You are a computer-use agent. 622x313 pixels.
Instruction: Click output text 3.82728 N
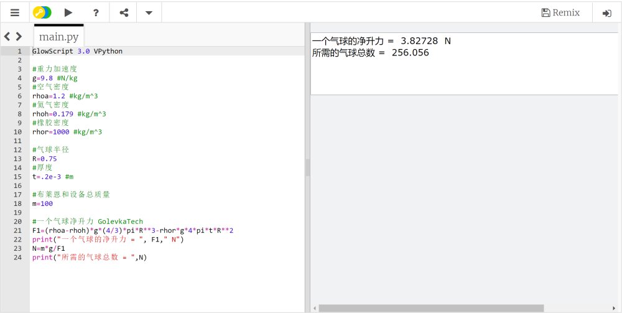[425, 41]
